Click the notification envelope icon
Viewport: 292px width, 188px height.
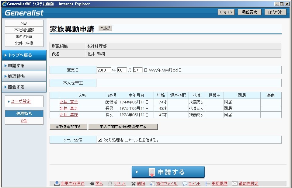(235, 183)
